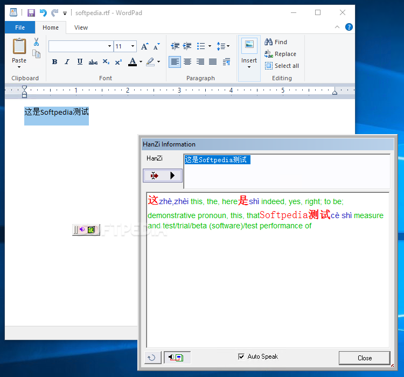The height and width of the screenshot is (377, 404).
Task: Open paragraph settings dialog icon
Action: point(226,62)
